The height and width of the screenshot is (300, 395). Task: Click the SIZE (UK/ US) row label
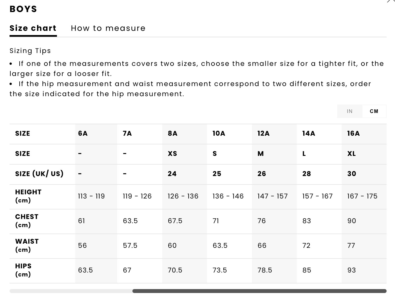click(39, 174)
